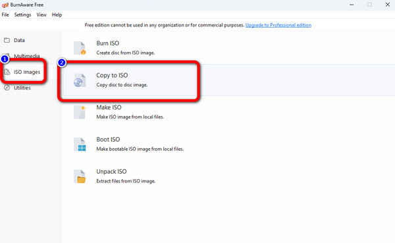Open the Boot ISO title
Screen dimensions: 395x243
tap(108, 140)
